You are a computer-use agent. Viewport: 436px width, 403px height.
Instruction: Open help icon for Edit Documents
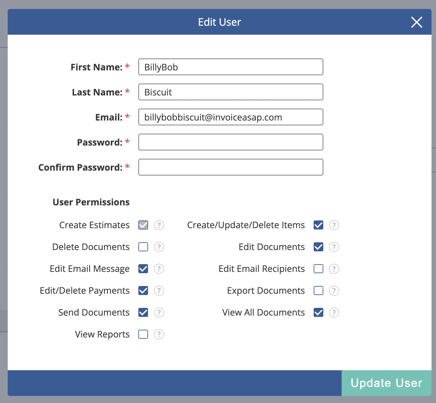pos(334,247)
